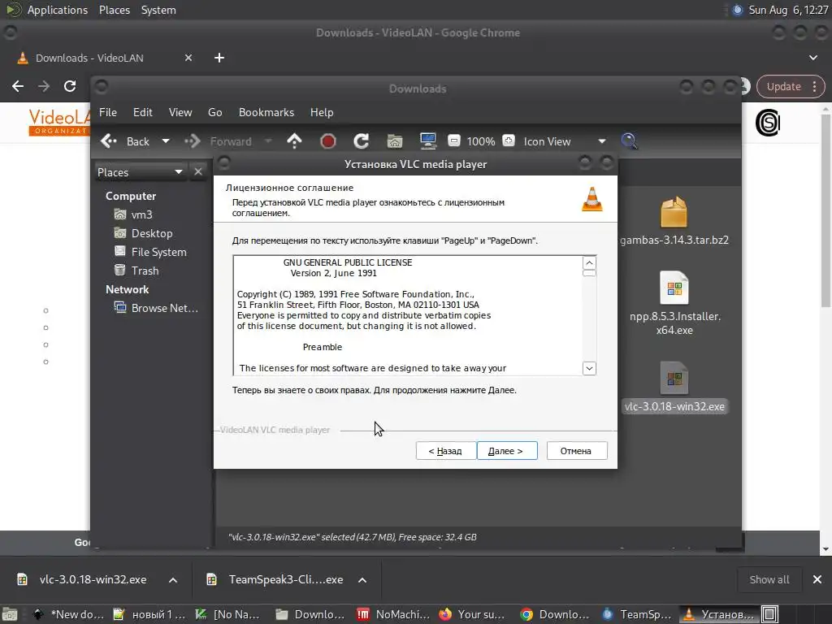Viewport: 832px width, 624px height.
Task: Click the VLC cone icon in the installer header
Action: pos(591,199)
